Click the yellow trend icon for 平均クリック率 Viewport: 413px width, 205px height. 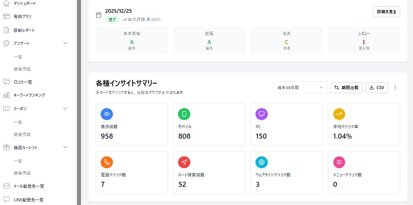click(x=339, y=114)
